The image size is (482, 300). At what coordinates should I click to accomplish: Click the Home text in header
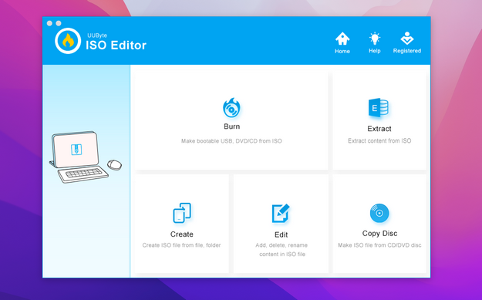click(342, 51)
